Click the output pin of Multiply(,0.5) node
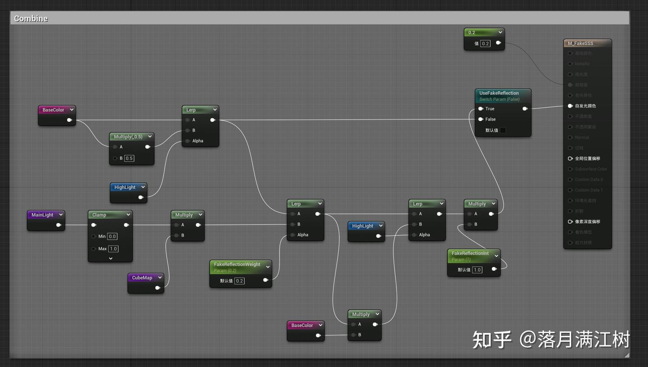 [148, 147]
